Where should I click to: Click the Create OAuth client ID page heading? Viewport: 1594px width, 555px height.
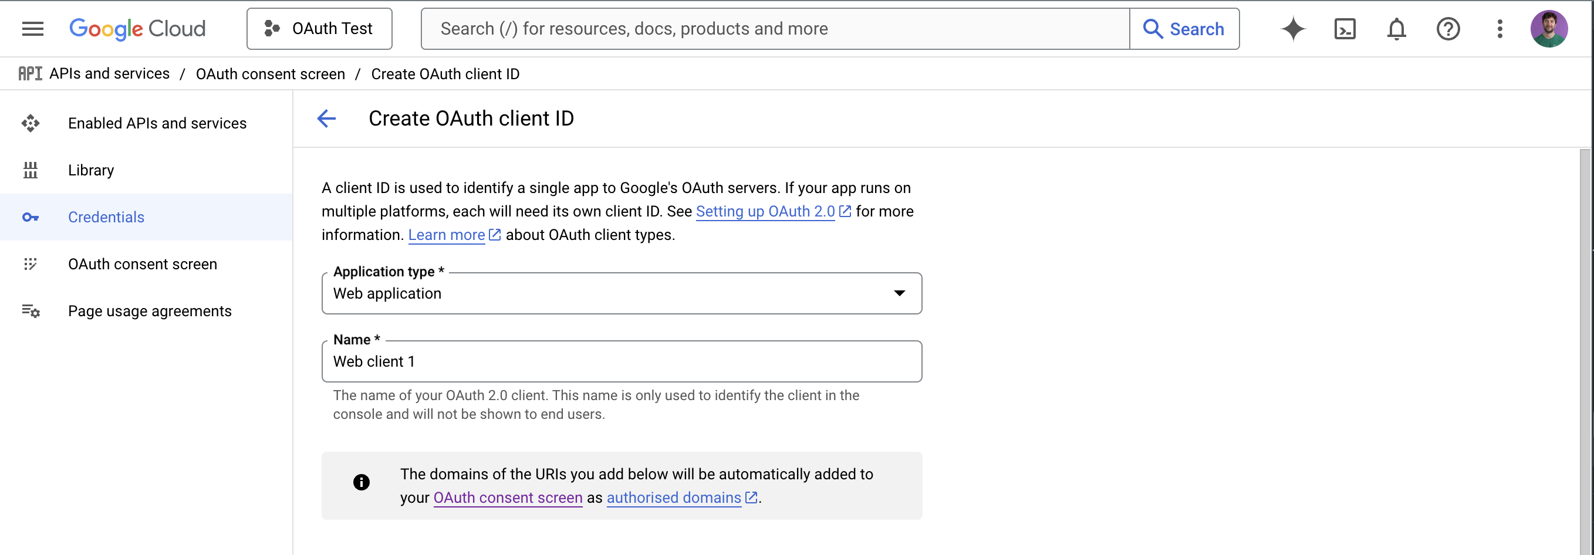(471, 118)
